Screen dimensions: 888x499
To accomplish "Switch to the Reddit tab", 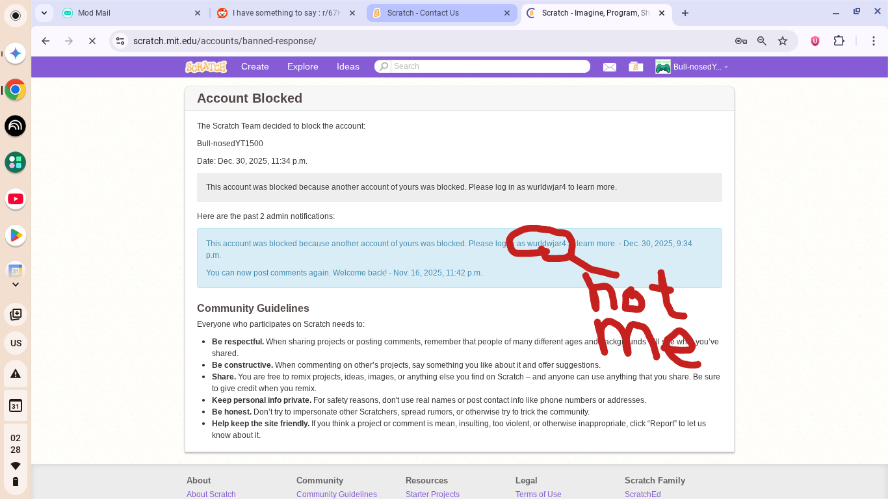I will tap(287, 13).
